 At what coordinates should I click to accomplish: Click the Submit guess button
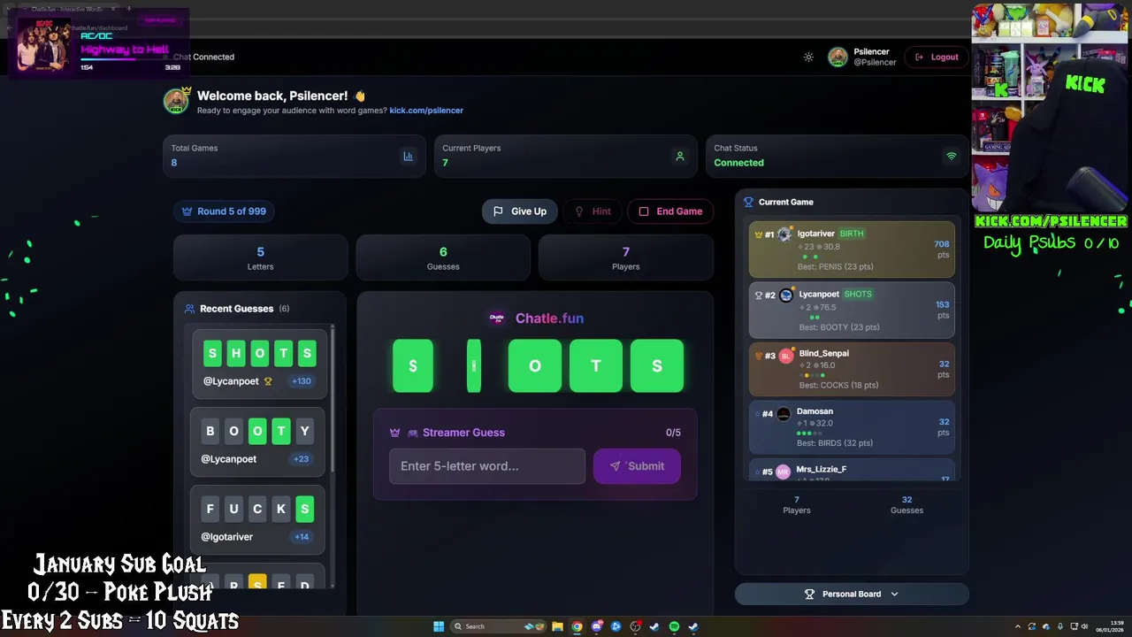(637, 466)
